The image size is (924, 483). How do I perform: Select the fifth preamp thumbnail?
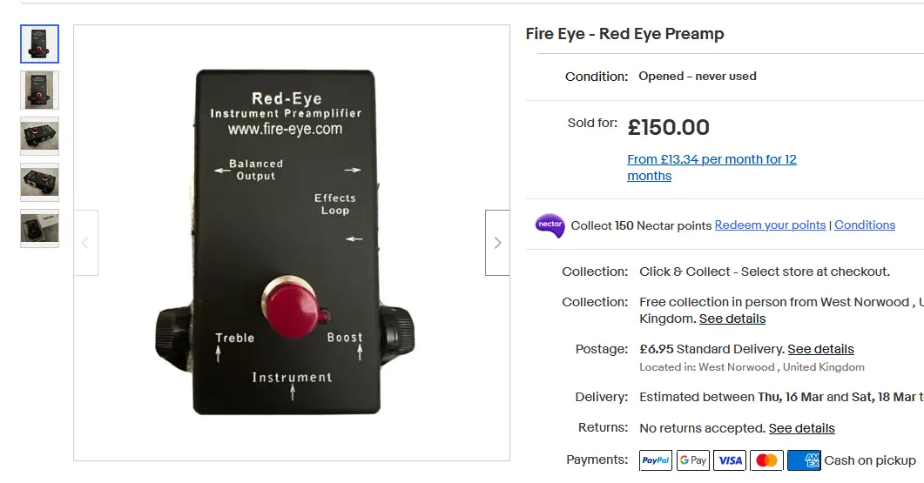coord(40,229)
